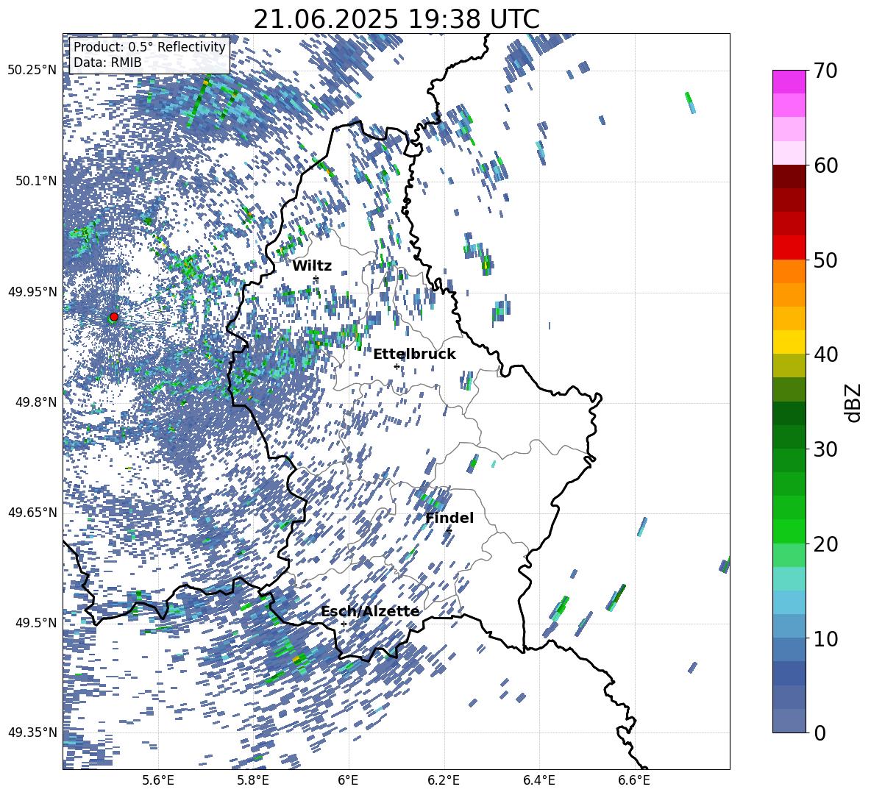Click the 6.6°E longitude label
This screenshot has height=795, width=871.
634,780
